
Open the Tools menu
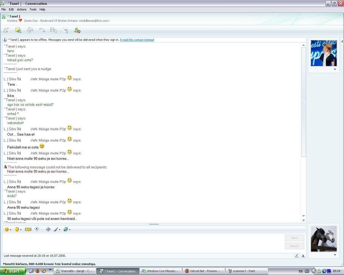click(33, 9)
